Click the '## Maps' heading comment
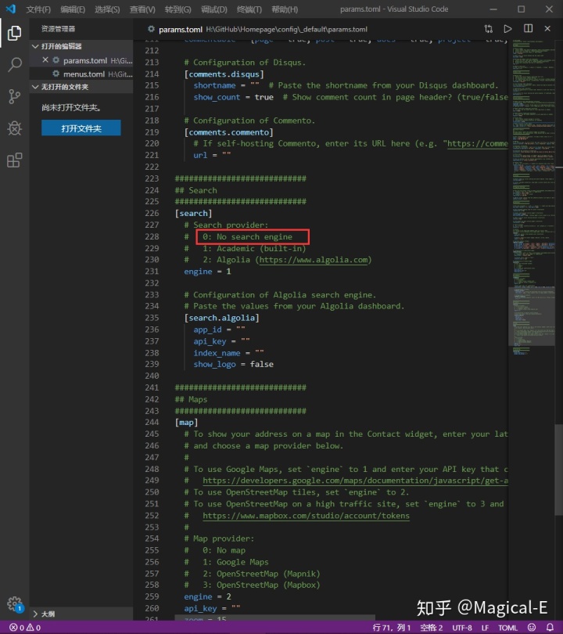563x634 pixels. 191,399
